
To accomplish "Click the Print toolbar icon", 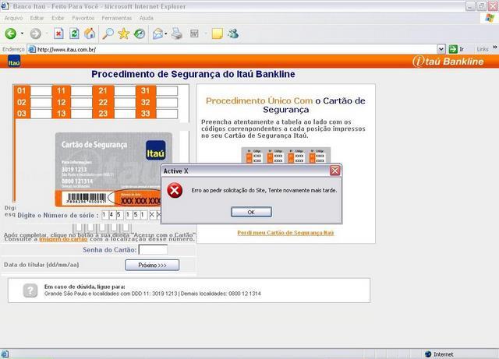I will (177, 33).
